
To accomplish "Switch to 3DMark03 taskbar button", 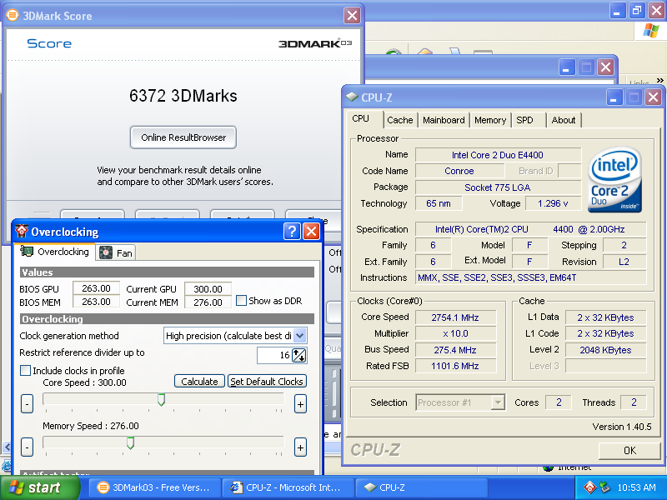I will [x=154, y=487].
